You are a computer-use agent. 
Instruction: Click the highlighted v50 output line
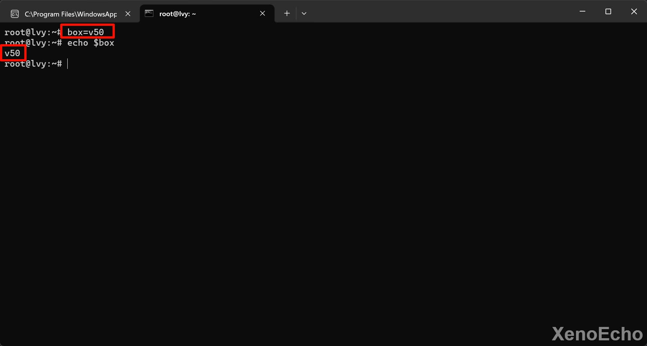tap(12, 53)
